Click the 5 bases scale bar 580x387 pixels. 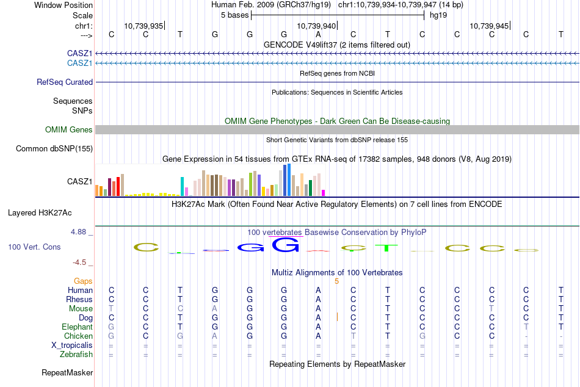tap(338, 15)
